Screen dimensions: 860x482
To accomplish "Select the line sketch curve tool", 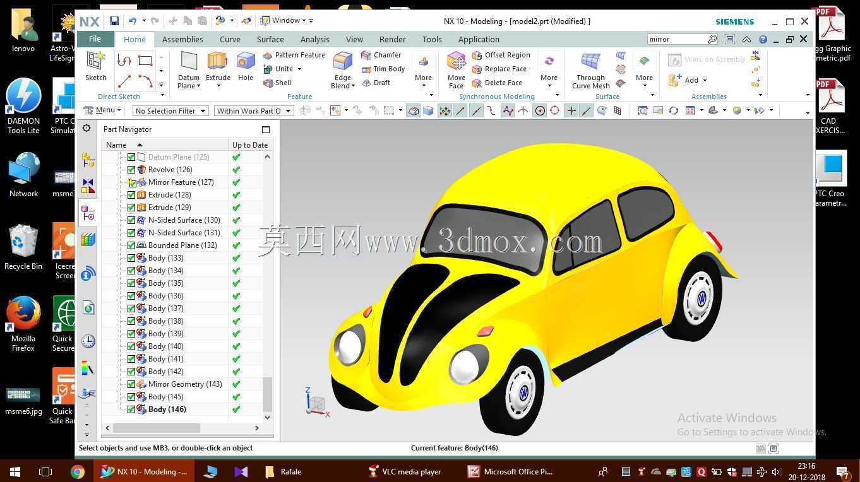I will (124, 81).
